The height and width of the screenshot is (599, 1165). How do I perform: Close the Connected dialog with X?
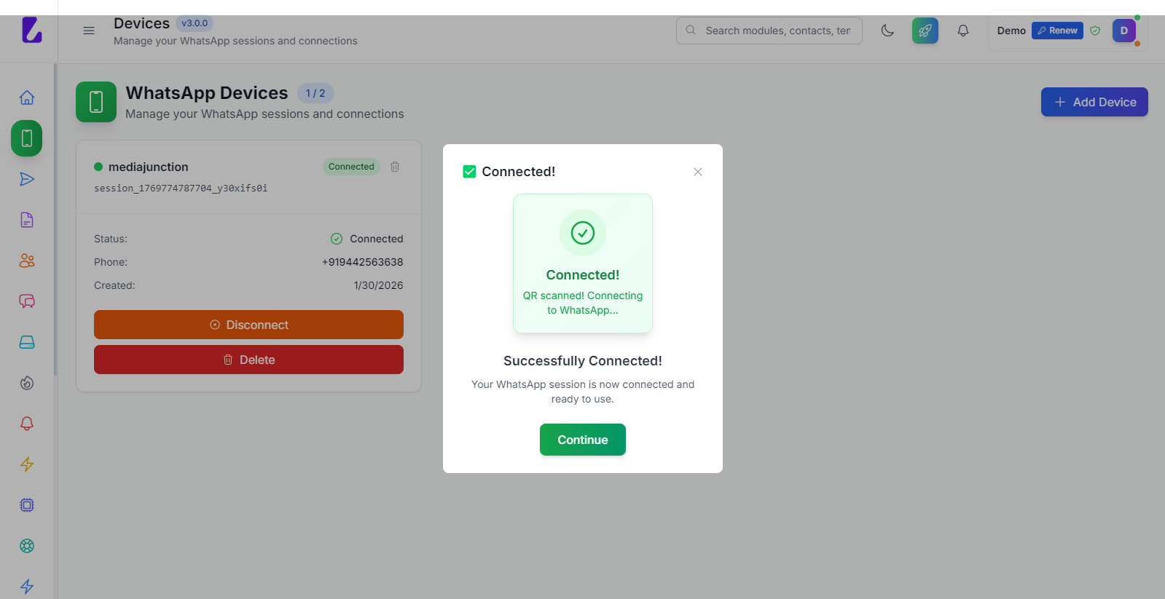[x=698, y=172]
